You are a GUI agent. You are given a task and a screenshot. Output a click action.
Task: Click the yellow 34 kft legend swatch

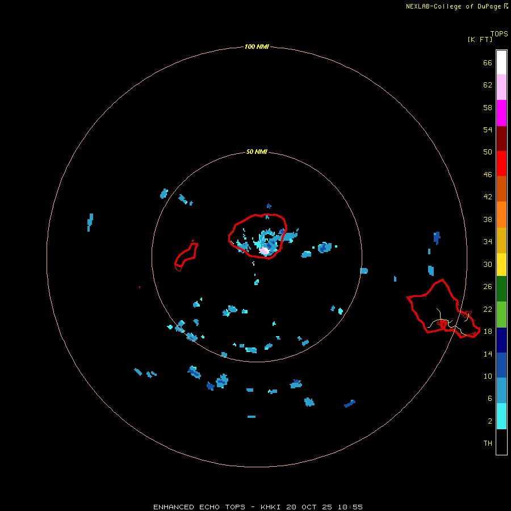501,264
